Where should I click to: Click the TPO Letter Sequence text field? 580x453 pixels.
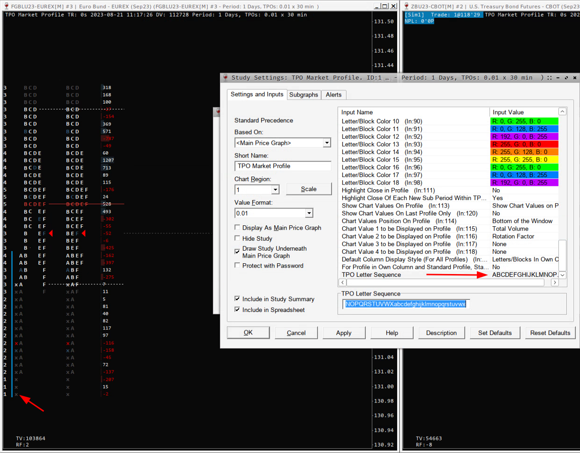(406, 304)
